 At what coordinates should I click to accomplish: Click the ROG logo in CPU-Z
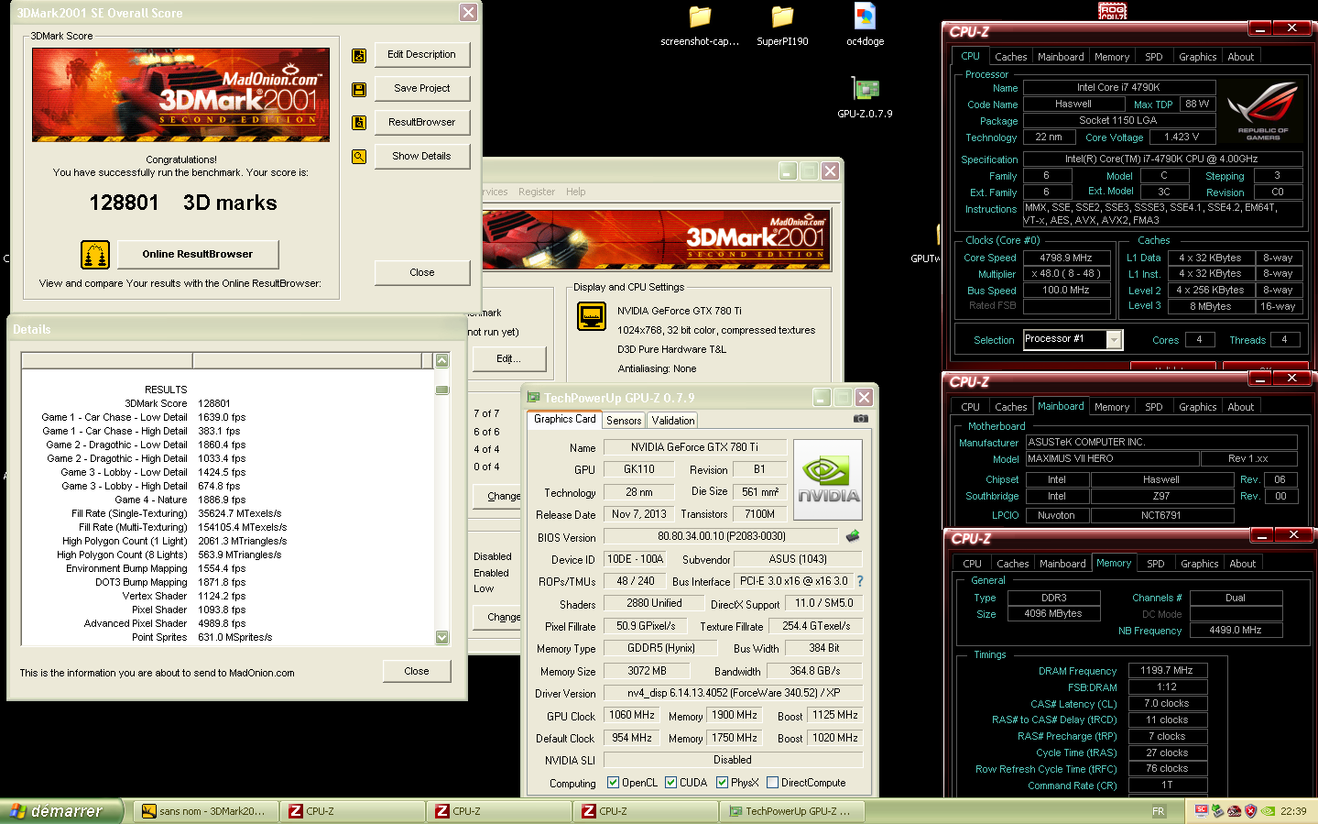point(1263,110)
